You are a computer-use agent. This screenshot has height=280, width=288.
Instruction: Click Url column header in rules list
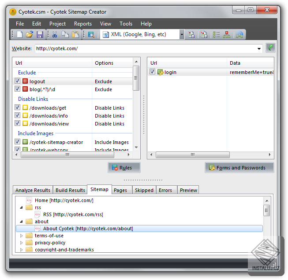[x=52, y=63]
